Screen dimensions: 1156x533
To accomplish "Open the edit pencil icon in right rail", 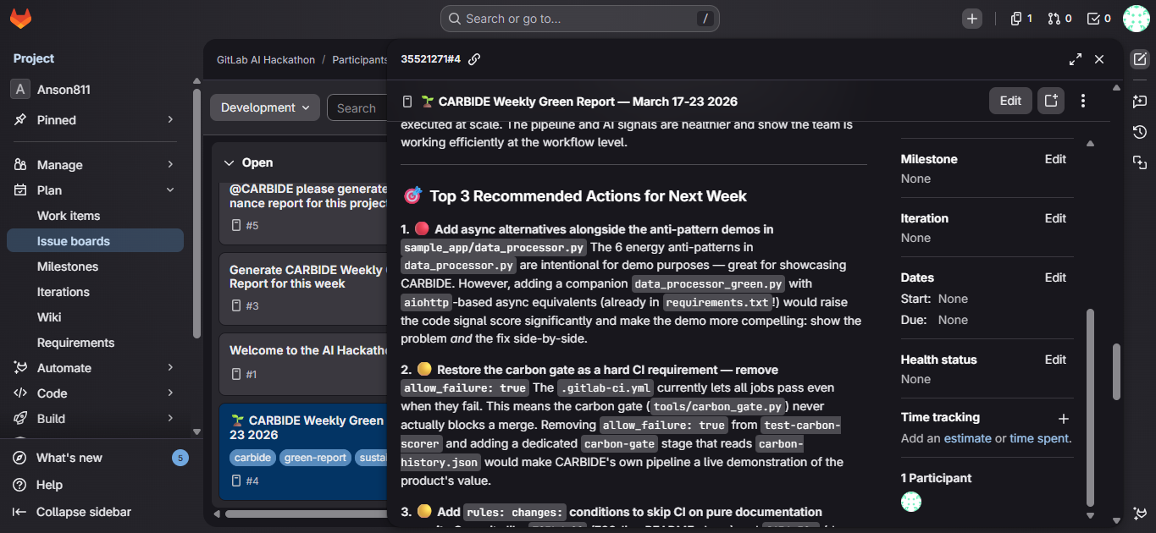I will point(1140,59).
